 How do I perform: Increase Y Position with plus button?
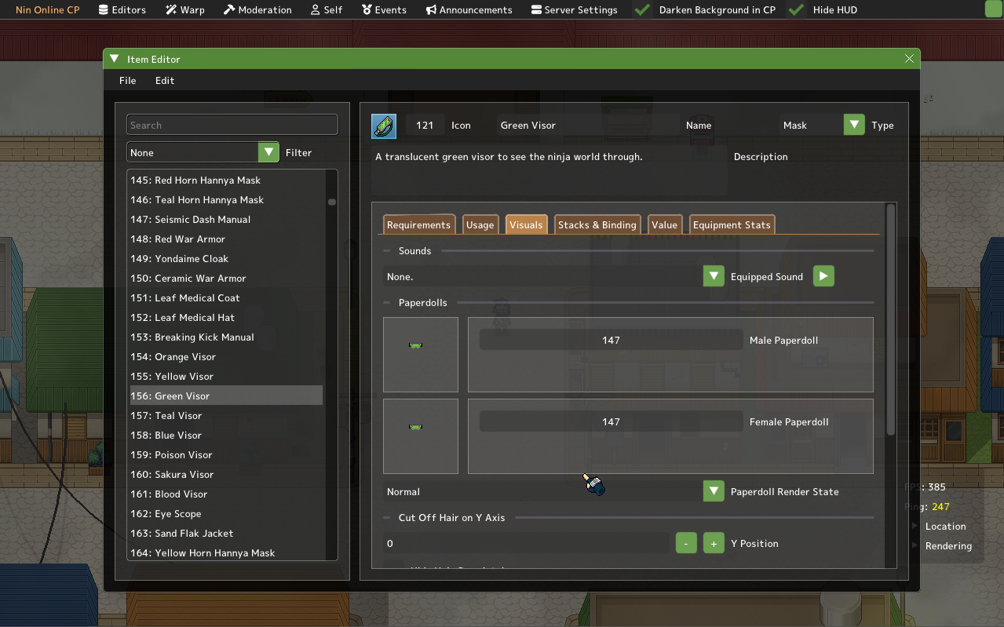coord(714,543)
